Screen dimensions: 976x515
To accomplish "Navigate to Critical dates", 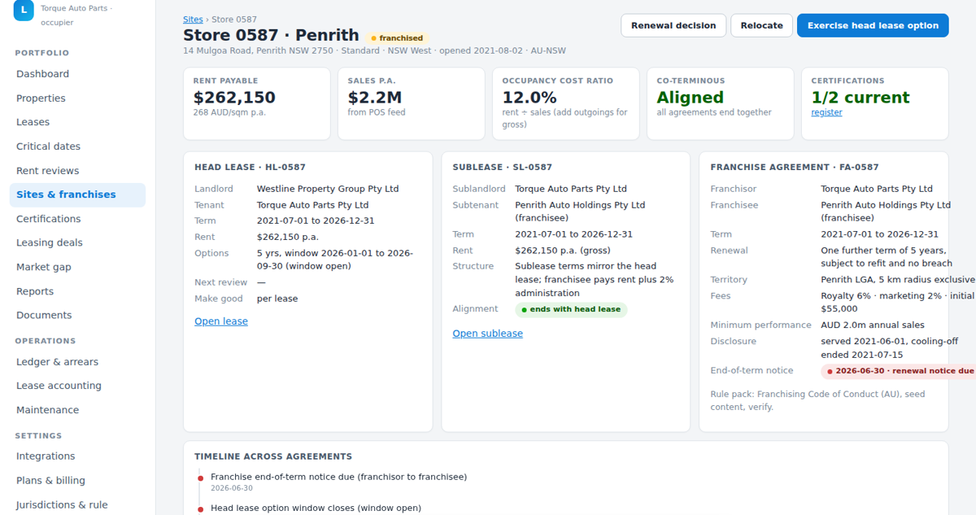I will [77, 146].
